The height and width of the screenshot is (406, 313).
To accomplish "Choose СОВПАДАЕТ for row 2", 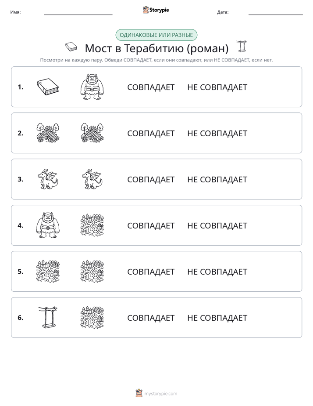I will 151,133.
